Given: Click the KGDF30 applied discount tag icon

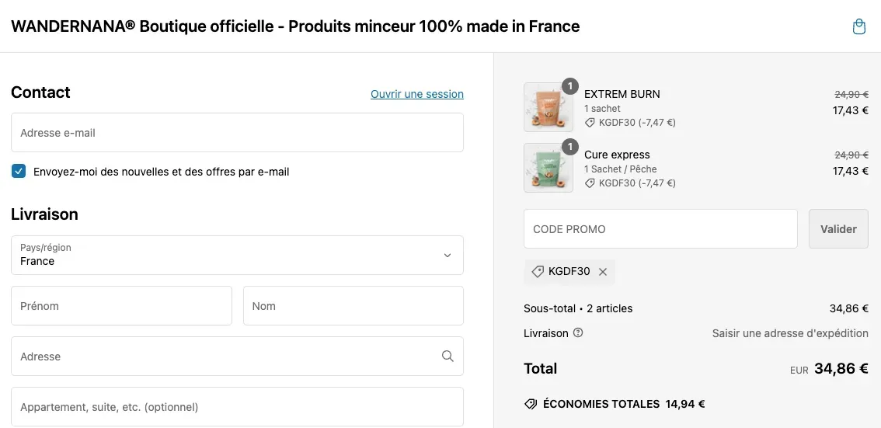Looking at the screenshot, I should tap(537, 272).
